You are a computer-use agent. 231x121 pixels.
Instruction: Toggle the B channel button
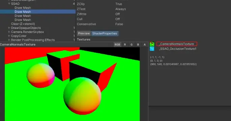(x=138, y=45)
